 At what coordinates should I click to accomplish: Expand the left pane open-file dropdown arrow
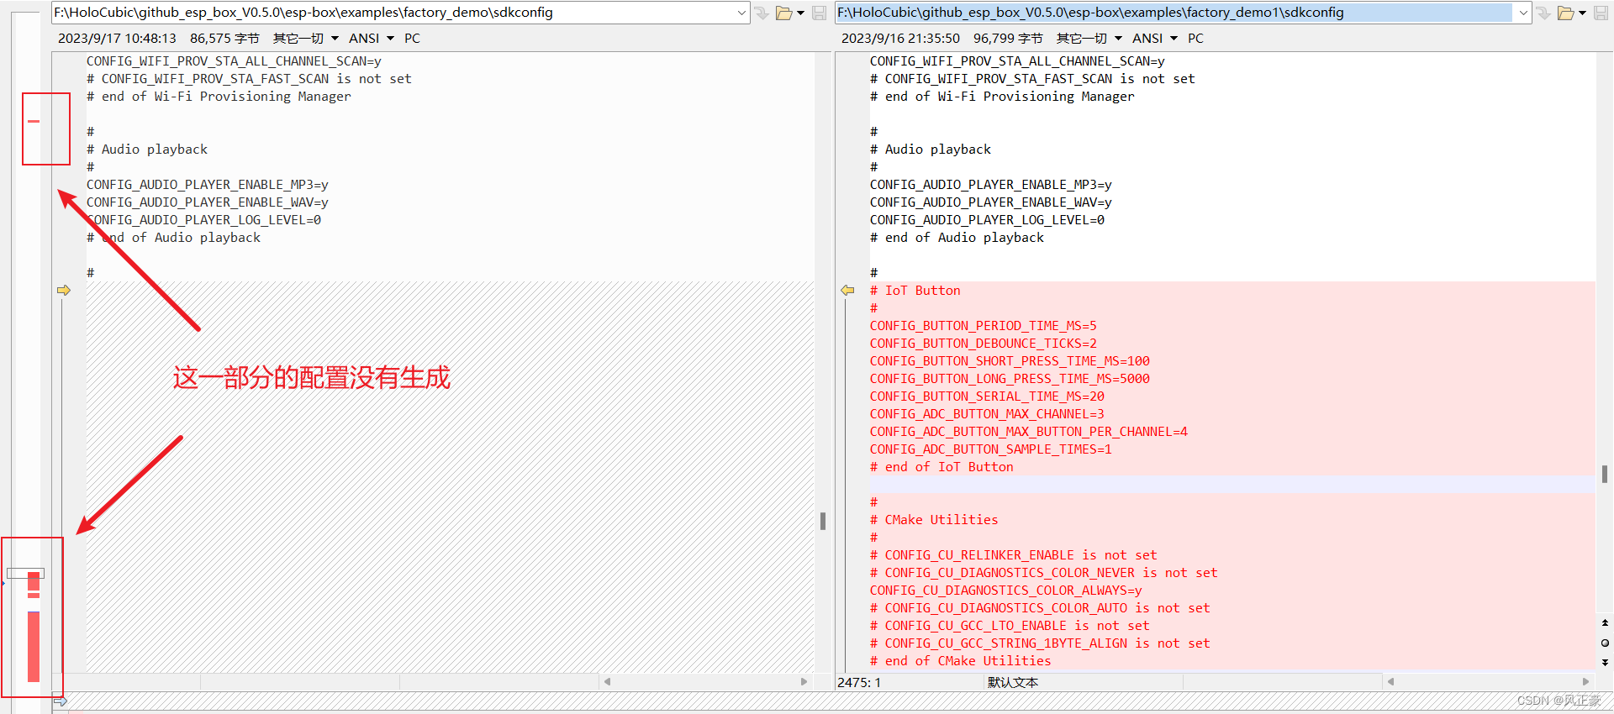coord(800,13)
